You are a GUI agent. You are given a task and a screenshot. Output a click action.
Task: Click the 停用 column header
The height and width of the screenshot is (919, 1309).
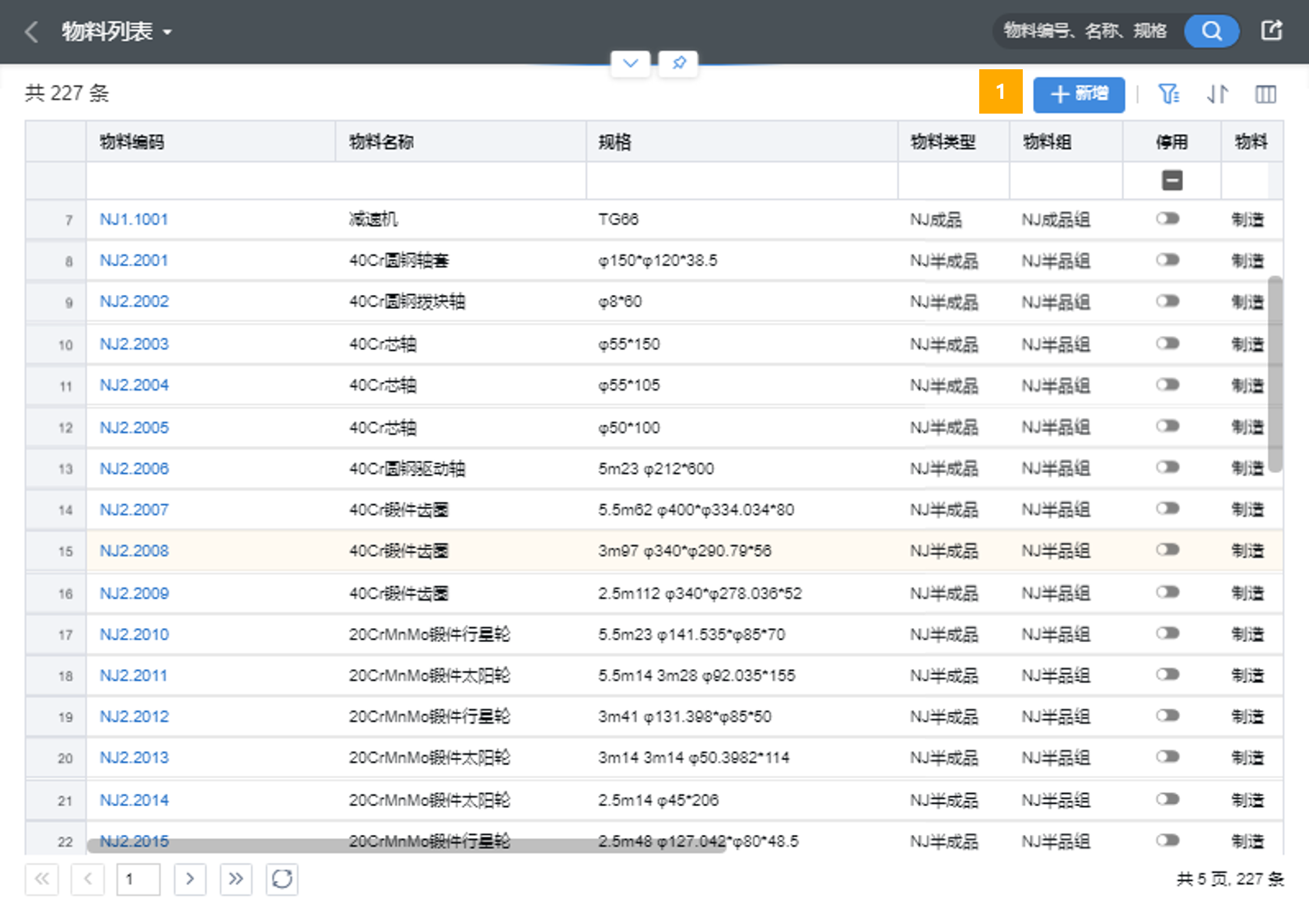click(1171, 142)
